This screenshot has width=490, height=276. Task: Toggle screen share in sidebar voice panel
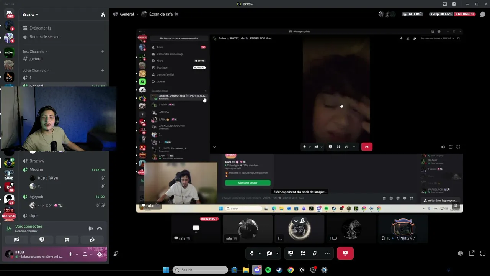coord(42,240)
